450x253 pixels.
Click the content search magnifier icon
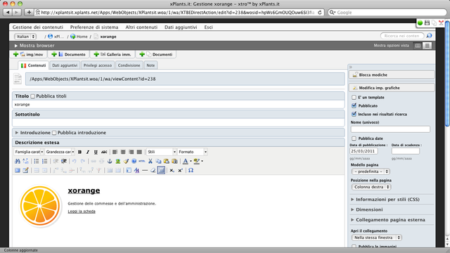(x=429, y=36)
